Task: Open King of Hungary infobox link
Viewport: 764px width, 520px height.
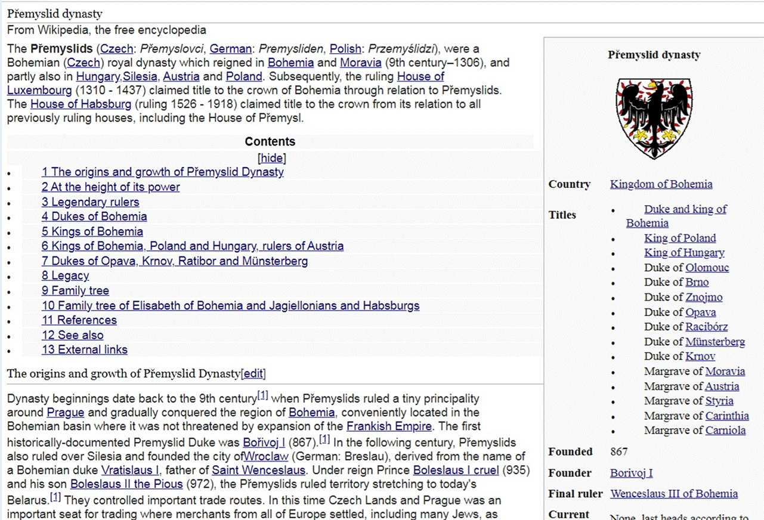Action: pos(684,252)
